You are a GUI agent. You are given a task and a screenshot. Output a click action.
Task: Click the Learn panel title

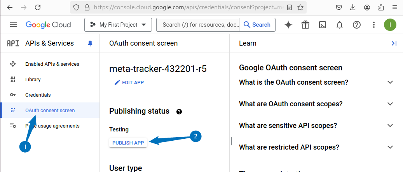pyautogui.click(x=248, y=43)
